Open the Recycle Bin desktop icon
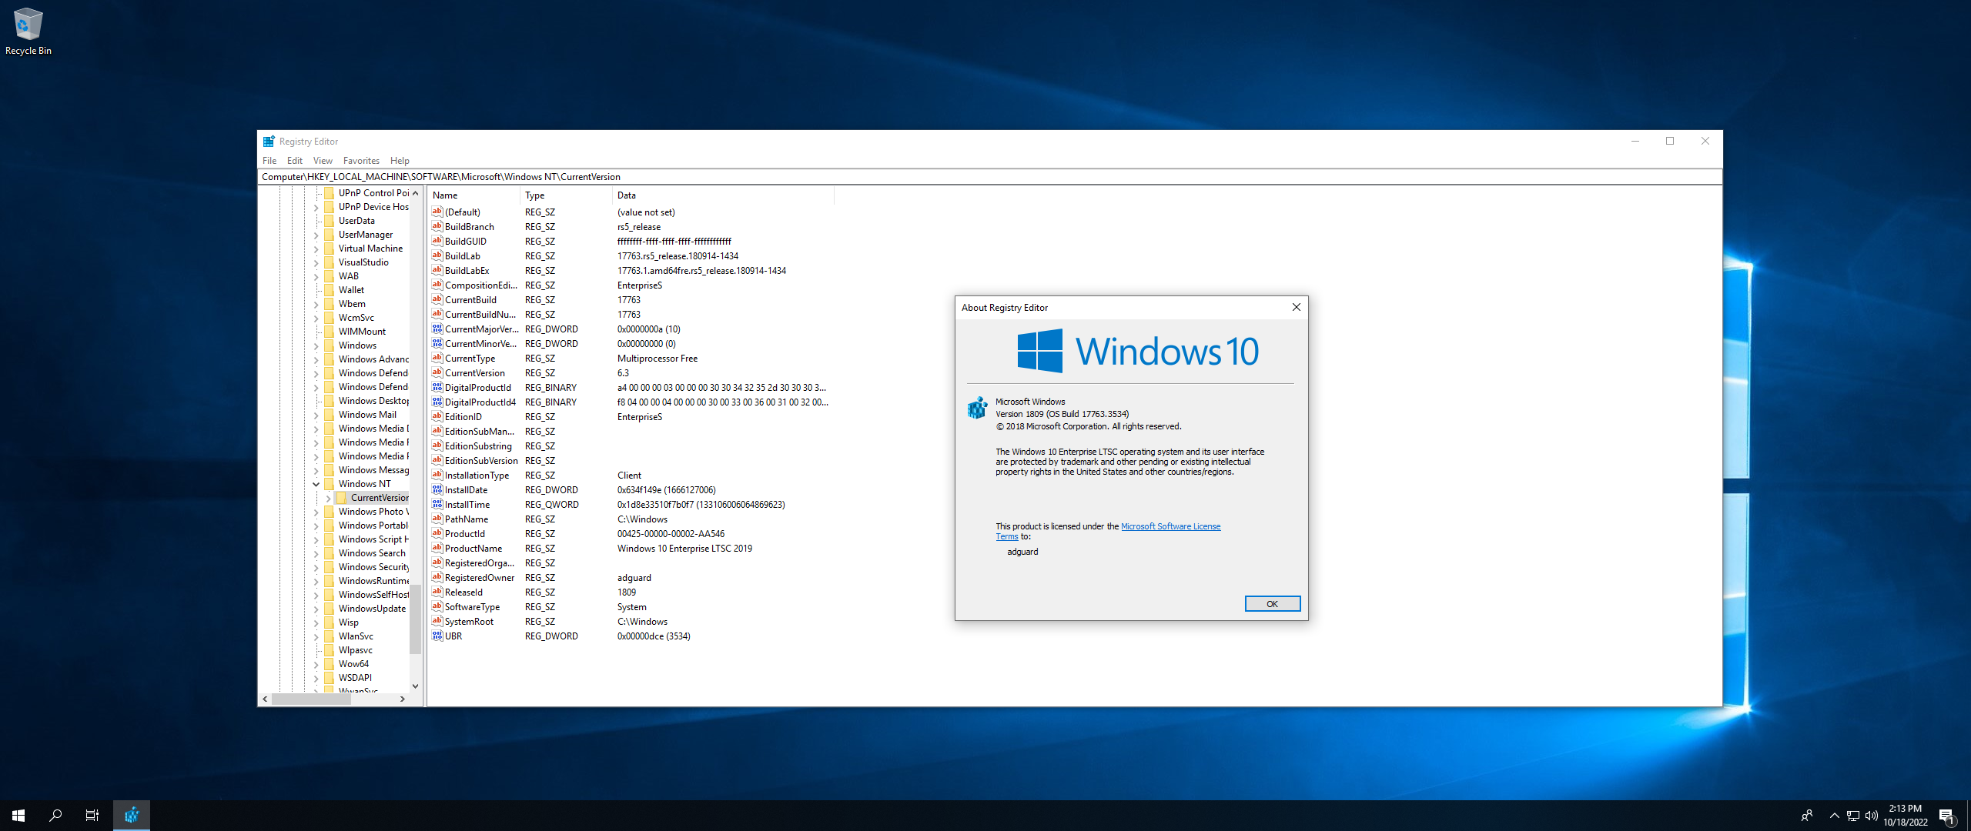Screen dimensions: 1971x831 pyautogui.click(x=28, y=31)
